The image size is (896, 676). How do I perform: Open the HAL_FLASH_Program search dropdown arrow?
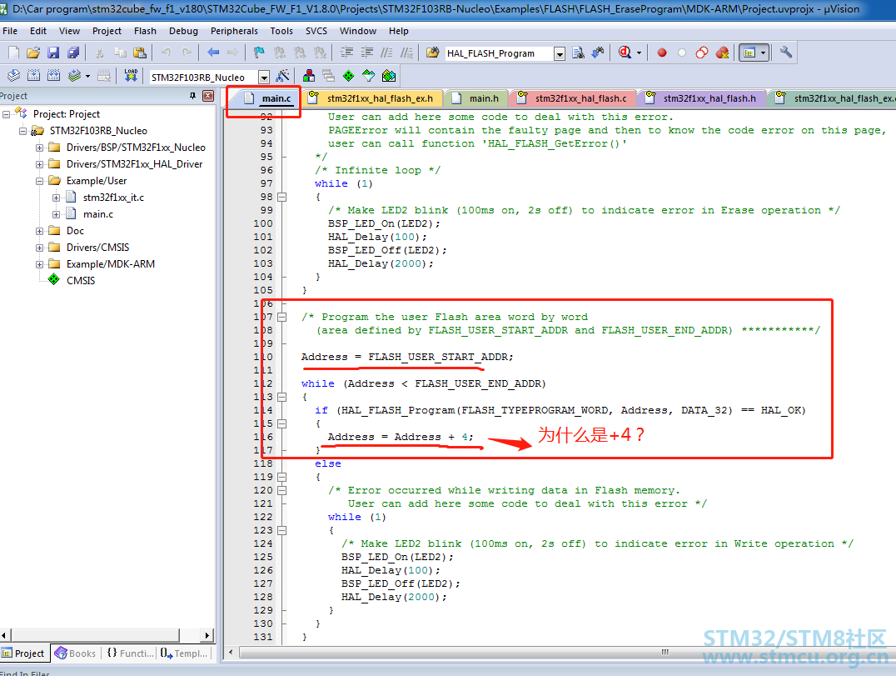[560, 53]
